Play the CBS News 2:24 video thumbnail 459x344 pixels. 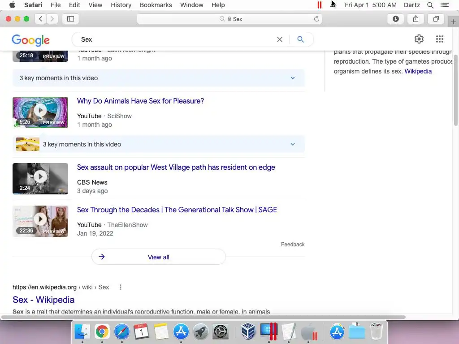[x=40, y=179]
